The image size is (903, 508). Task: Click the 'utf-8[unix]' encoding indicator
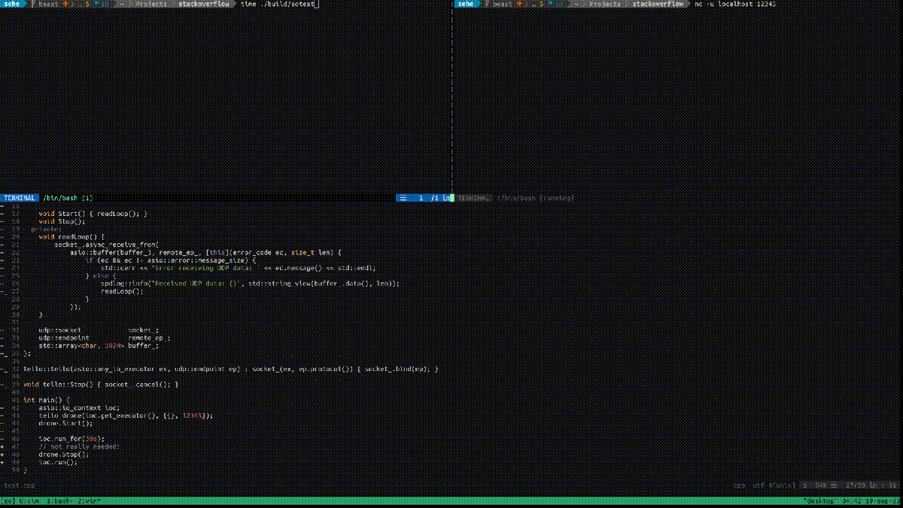click(774, 485)
